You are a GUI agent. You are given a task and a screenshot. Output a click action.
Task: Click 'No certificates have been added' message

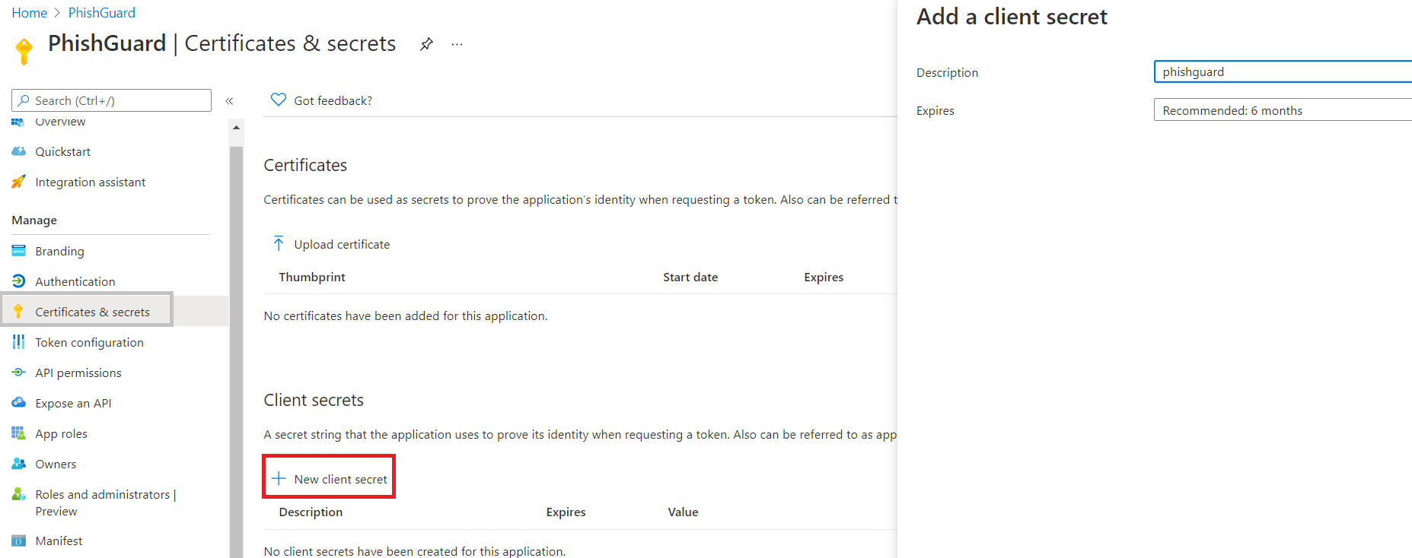pos(405,315)
